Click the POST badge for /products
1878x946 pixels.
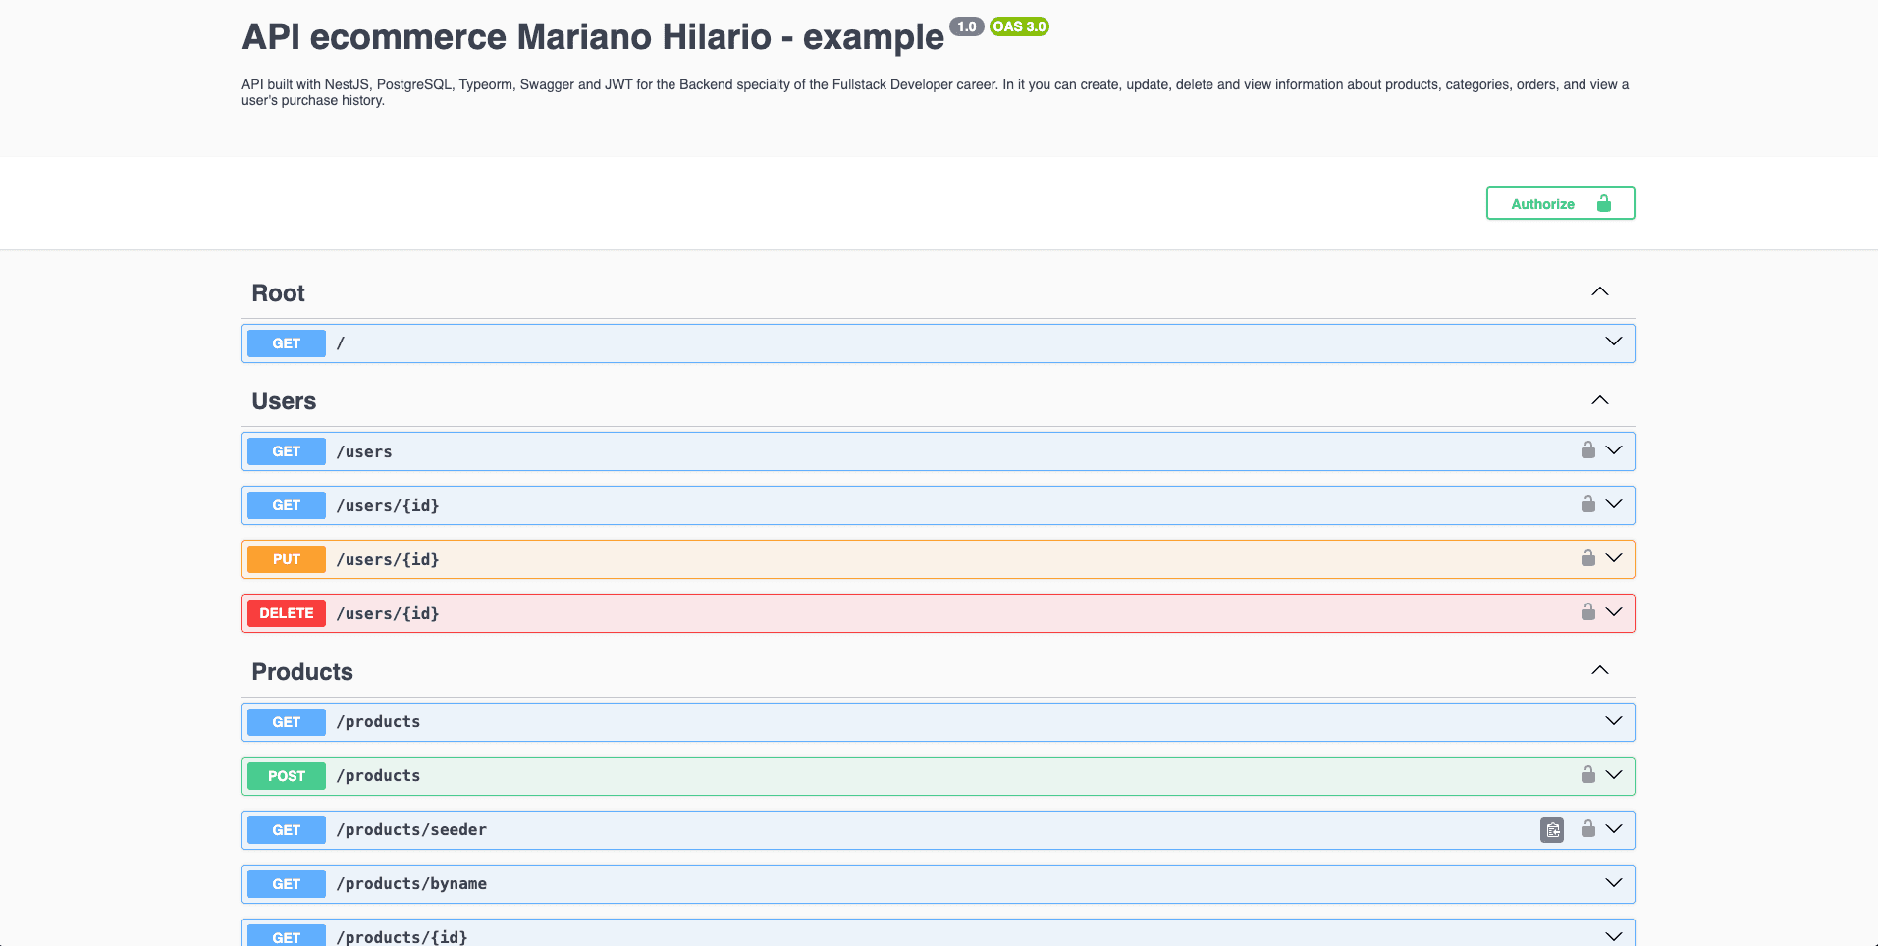coord(287,776)
